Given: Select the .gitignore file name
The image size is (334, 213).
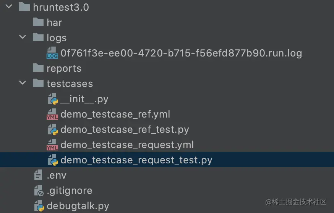Looking at the screenshot, I should tap(70, 190).
